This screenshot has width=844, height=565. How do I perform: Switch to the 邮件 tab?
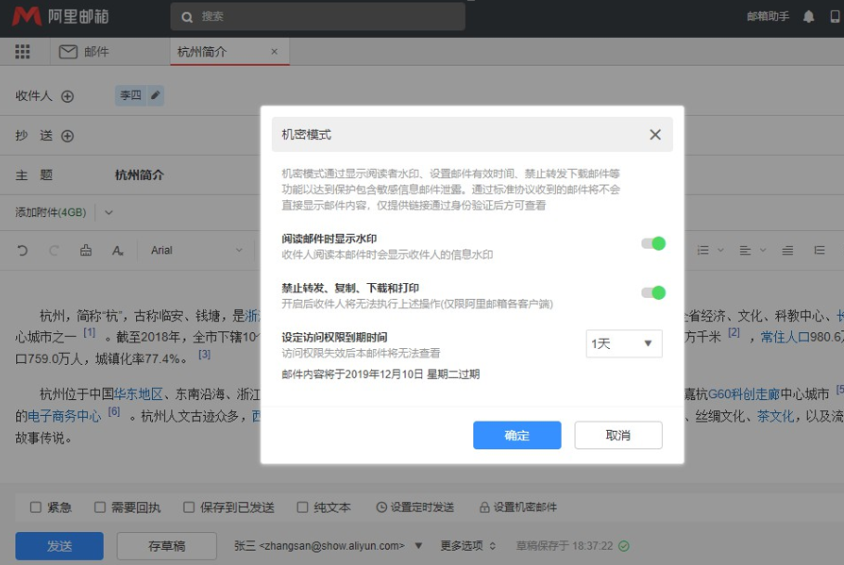(x=85, y=52)
